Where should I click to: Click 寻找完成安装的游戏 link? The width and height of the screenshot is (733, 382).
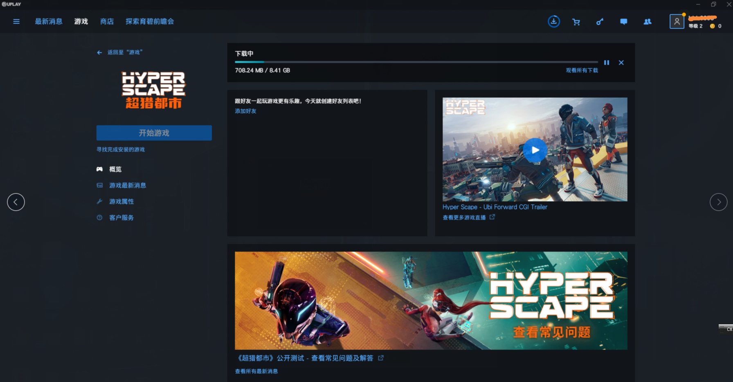coord(121,150)
